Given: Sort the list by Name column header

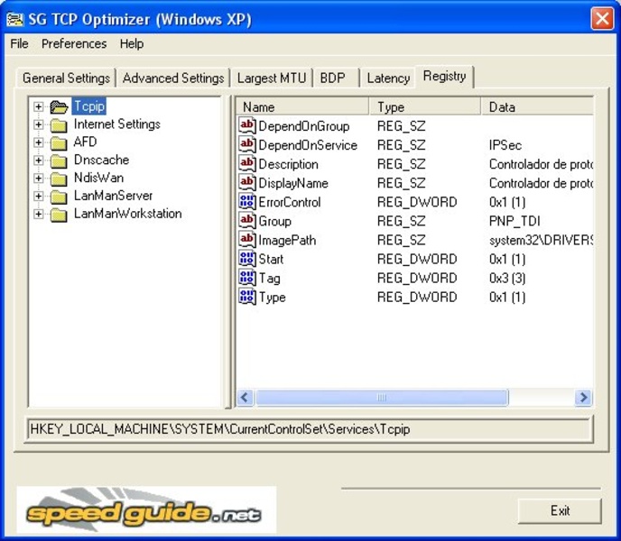Looking at the screenshot, I should (x=302, y=106).
